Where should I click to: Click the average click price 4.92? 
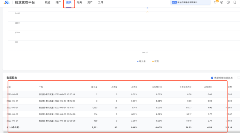point(210,108)
